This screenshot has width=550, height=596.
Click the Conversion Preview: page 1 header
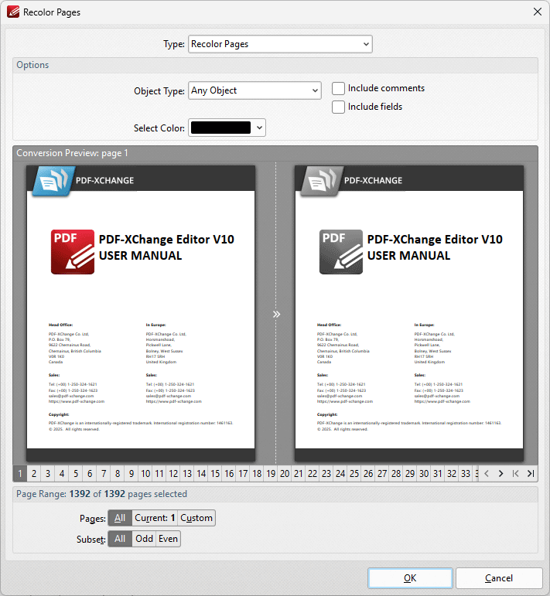[x=275, y=153]
